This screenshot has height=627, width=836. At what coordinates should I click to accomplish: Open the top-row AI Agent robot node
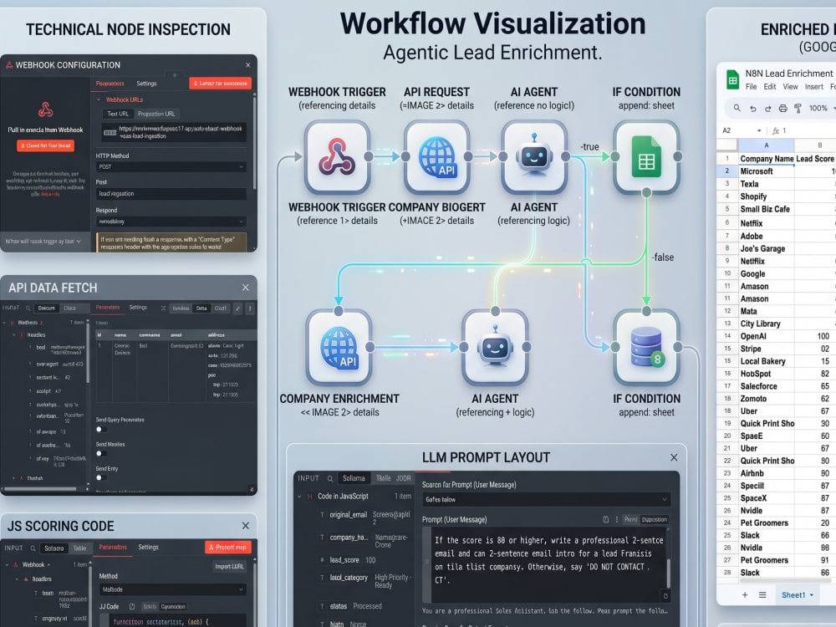pos(533,157)
